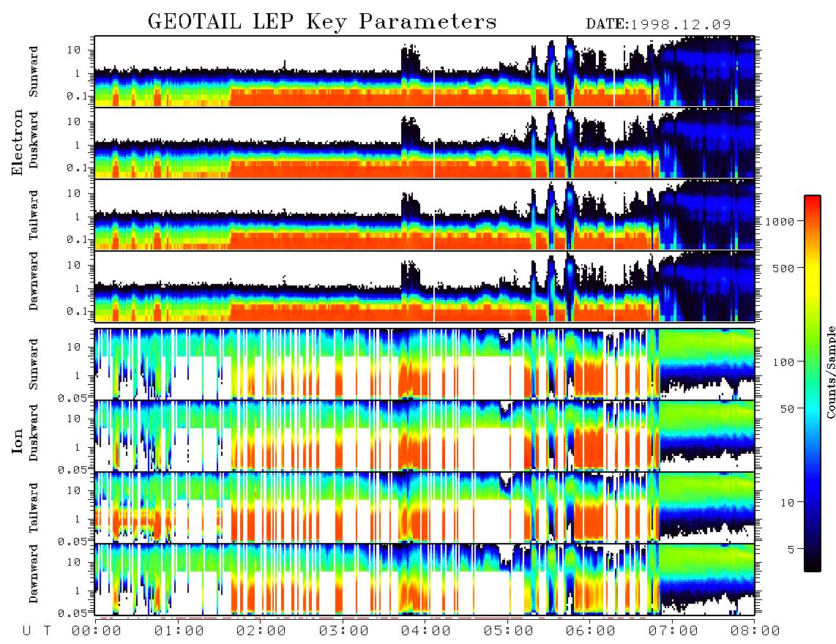Click the colorbar 10 tick label
Viewport: 836px width, 644px height.
tap(787, 502)
